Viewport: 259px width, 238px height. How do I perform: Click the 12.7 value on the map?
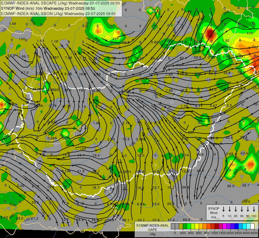(x=156, y=188)
